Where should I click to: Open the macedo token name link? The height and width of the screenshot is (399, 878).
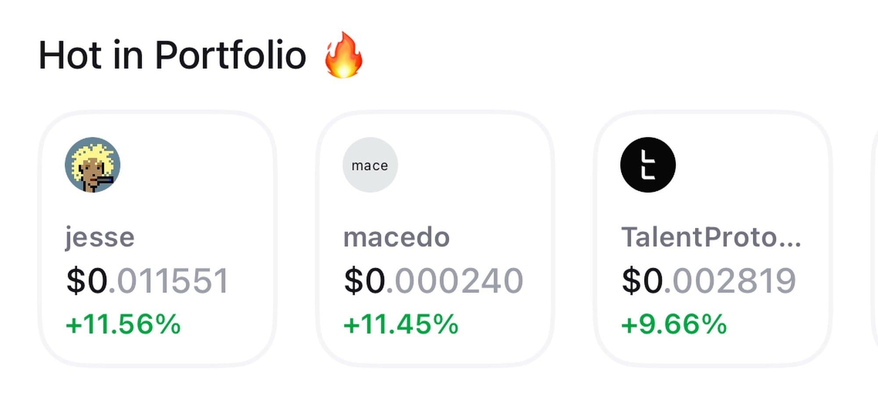coord(396,237)
